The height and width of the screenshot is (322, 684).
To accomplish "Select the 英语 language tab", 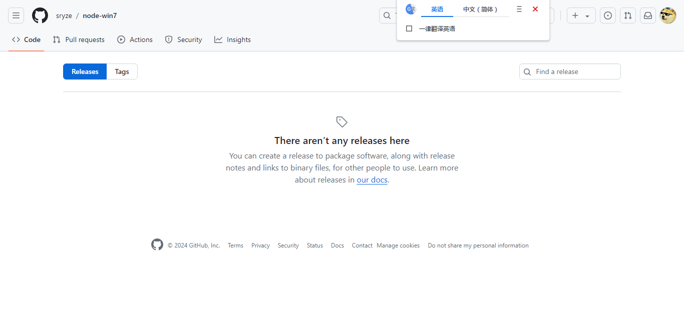I will coord(437,9).
